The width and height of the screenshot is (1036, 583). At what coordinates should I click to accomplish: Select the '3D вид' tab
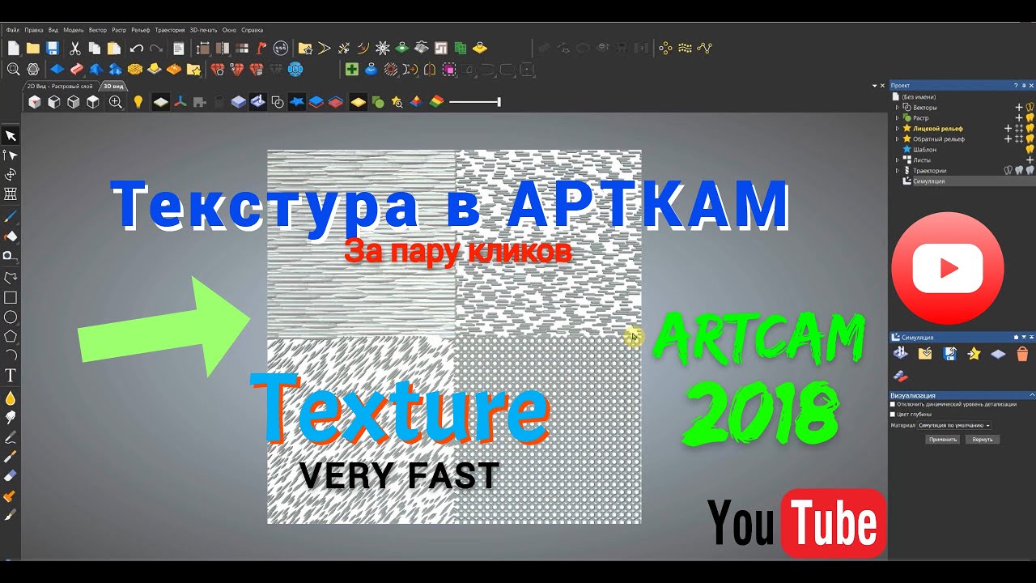coord(113,85)
